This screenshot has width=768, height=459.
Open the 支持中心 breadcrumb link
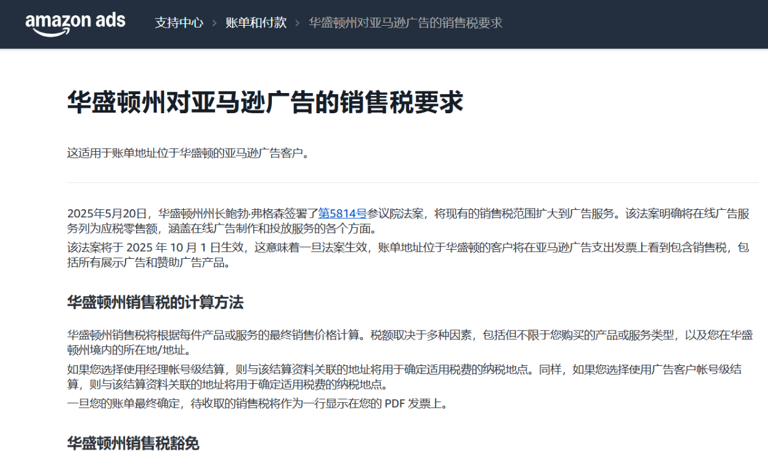[x=179, y=23]
